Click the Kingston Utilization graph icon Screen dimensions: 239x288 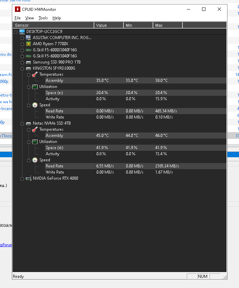tap(35, 87)
